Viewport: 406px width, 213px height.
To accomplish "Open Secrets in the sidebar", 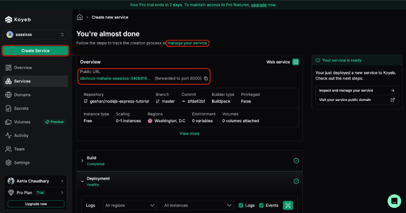I will [22, 108].
